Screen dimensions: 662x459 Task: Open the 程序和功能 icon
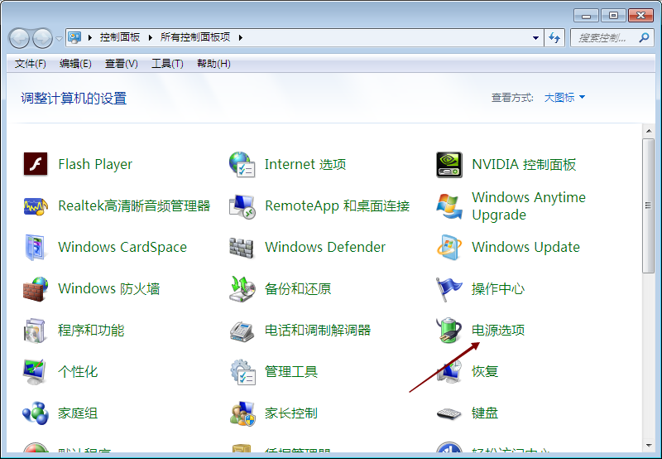point(35,331)
